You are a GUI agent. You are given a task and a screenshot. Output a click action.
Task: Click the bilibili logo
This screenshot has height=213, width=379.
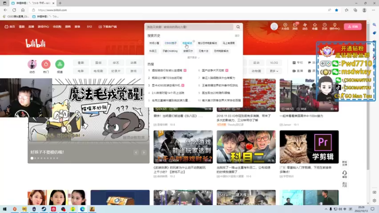click(36, 43)
